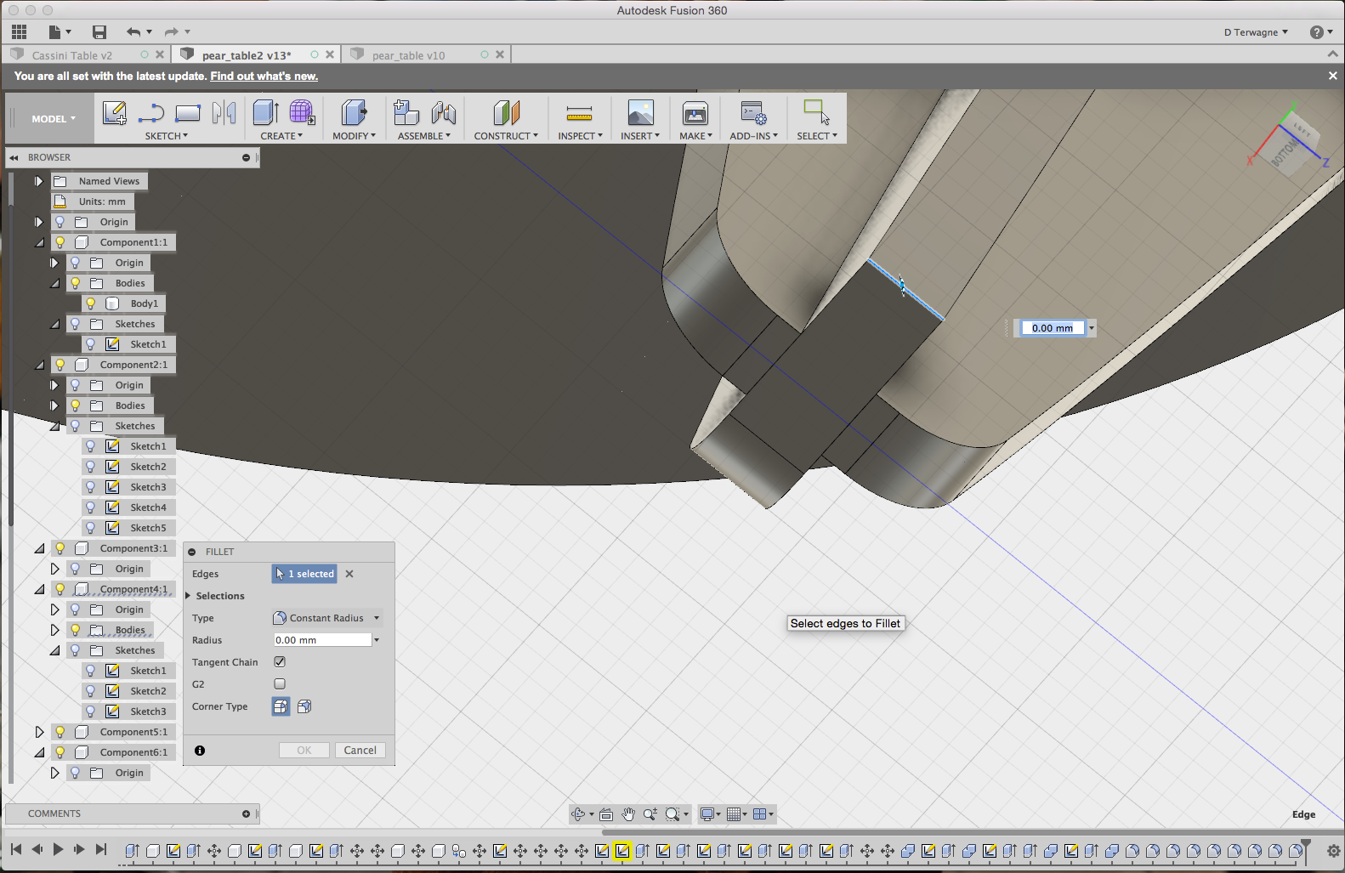Toggle visibility bulb of Body1
Screen dimensions: 1345x873
click(x=90, y=303)
